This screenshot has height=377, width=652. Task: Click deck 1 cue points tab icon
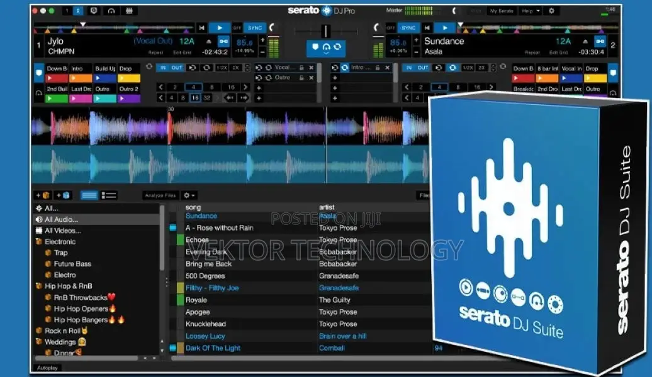point(38,73)
